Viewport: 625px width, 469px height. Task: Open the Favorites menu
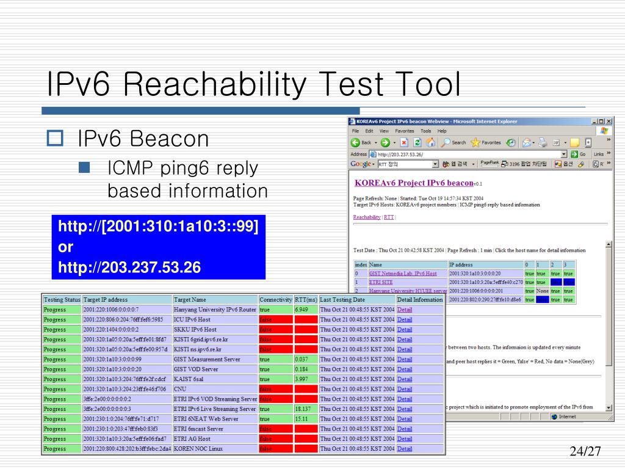point(405,131)
